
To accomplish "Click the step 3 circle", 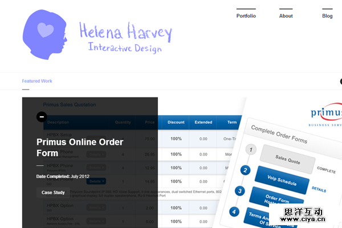I will point(240,191).
